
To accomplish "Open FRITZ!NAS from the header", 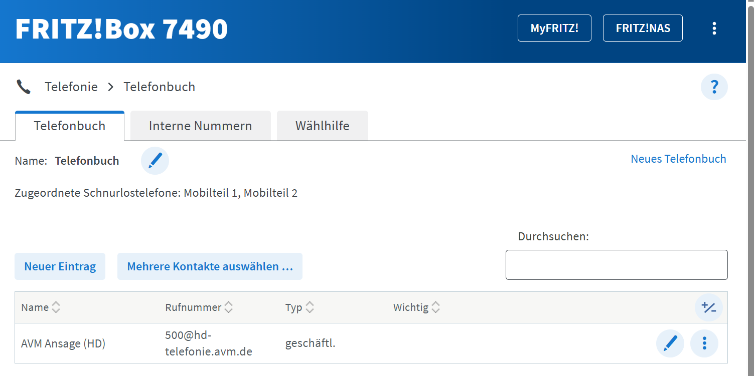I will coord(643,28).
